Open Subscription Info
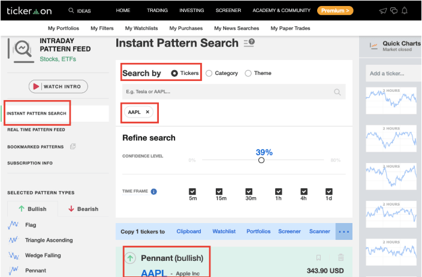The width and height of the screenshot is (422, 277). (30, 163)
